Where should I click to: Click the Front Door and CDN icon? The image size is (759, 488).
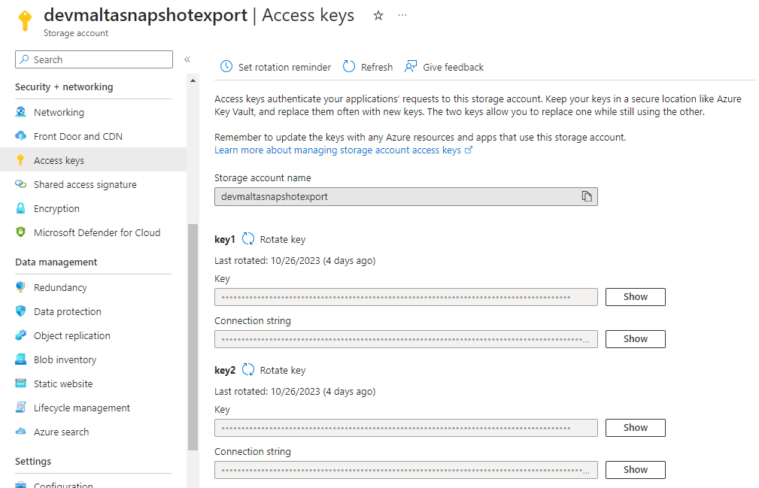pos(21,136)
